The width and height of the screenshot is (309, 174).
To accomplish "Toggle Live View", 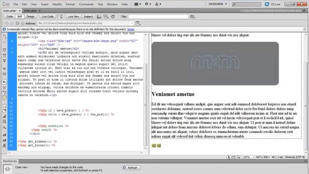I will [x=73, y=16].
